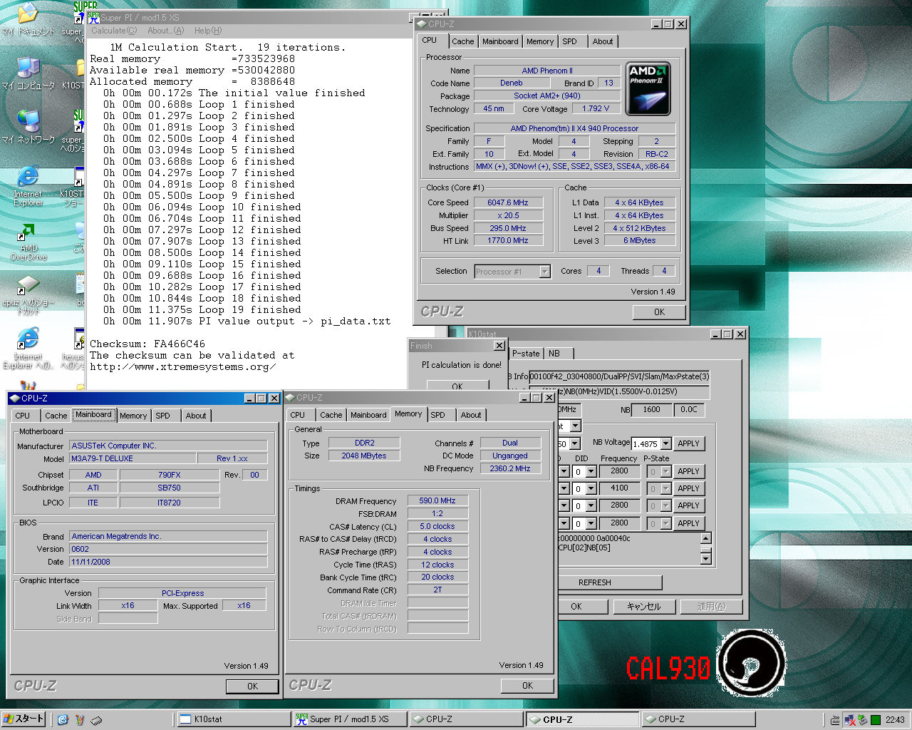Image resolution: width=912 pixels, height=730 pixels.
Task: Click the Model field M3A79-T DELUXE
Action: pyautogui.click(x=133, y=458)
